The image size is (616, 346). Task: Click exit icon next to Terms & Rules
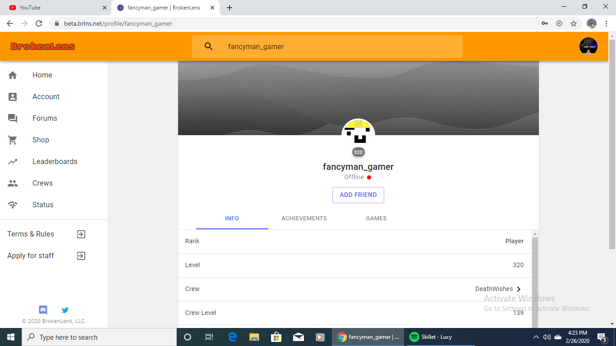(x=81, y=234)
